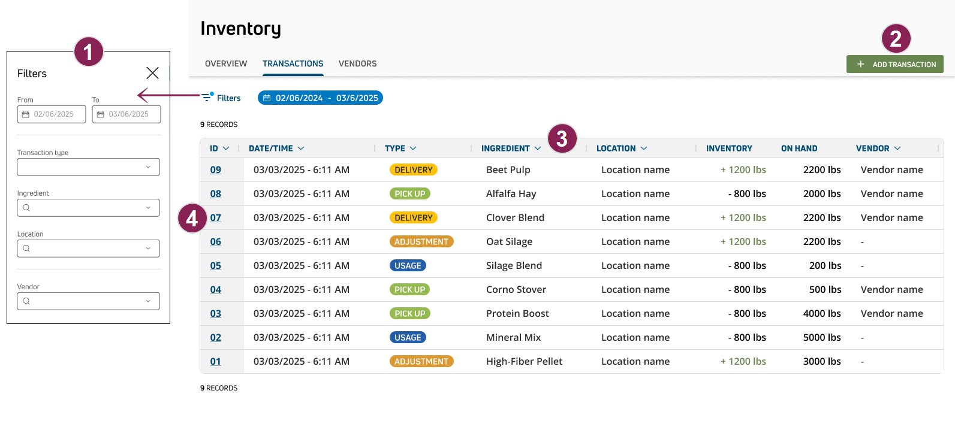Click 3000 lbs on-hand value

[822, 362]
